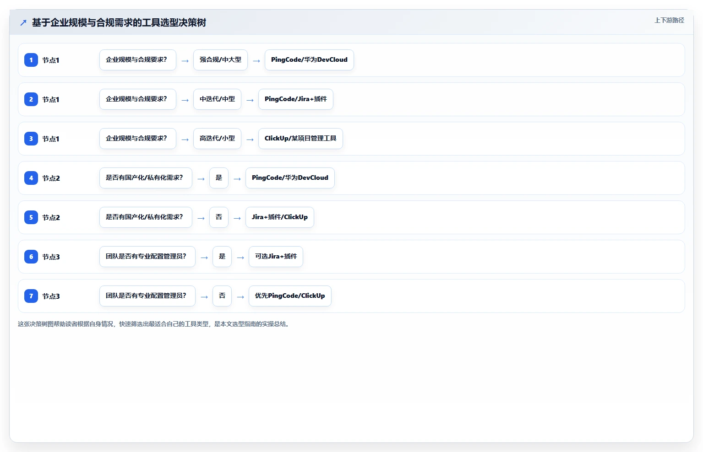Click 是否有国产化/私有化需求? box in row 4
This screenshot has width=703, height=452.
(x=146, y=178)
